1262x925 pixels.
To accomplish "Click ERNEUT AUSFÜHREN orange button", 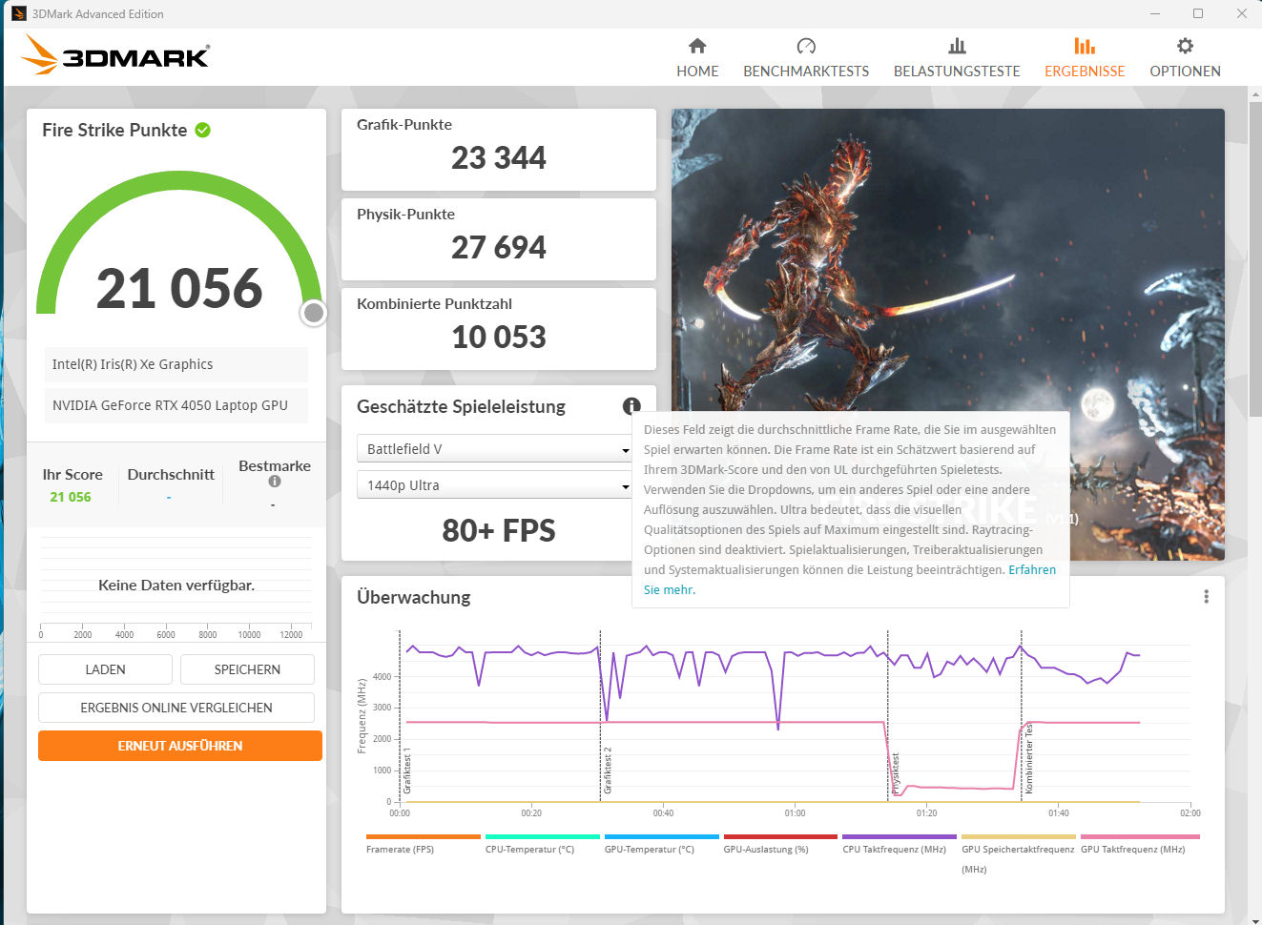I will pyautogui.click(x=180, y=746).
